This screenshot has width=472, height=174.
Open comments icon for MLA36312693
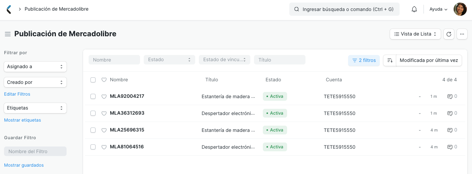click(x=450, y=114)
